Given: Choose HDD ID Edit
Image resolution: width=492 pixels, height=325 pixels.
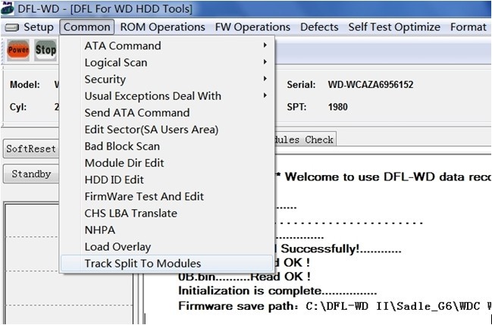Looking at the screenshot, I should [167, 180].
